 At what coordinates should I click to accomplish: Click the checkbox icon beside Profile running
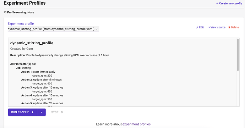(x=5, y=12)
